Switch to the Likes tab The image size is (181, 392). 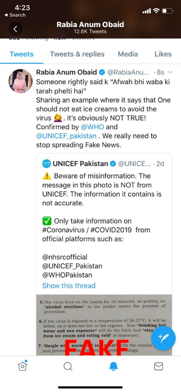point(163,54)
